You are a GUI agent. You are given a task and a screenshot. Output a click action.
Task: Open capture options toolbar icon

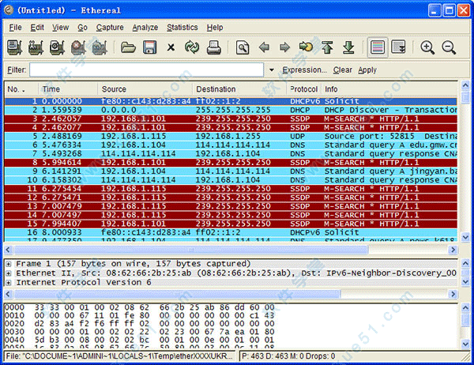(x=36, y=47)
